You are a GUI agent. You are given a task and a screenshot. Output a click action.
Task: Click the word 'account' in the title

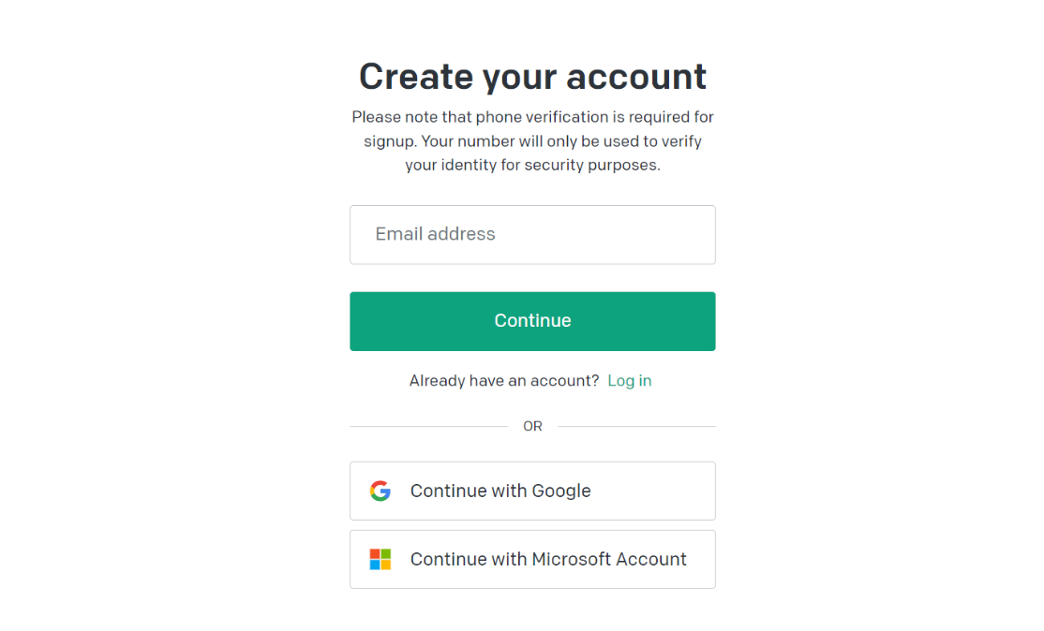636,78
